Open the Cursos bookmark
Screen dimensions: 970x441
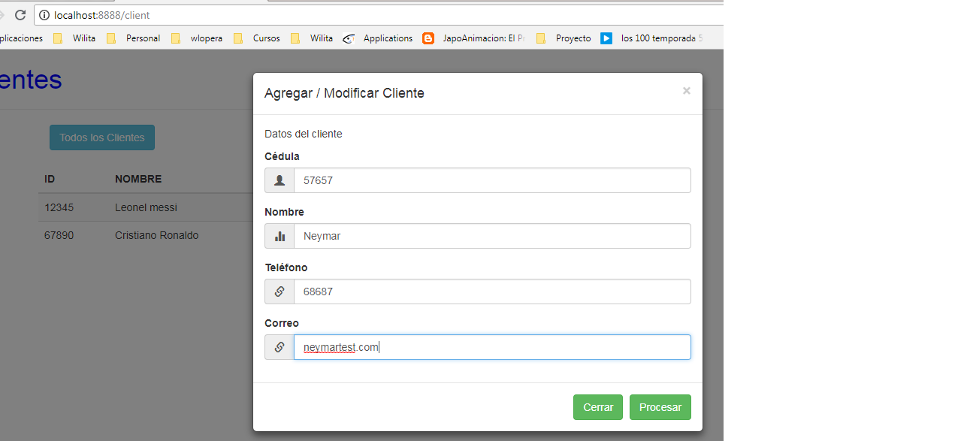pos(266,38)
